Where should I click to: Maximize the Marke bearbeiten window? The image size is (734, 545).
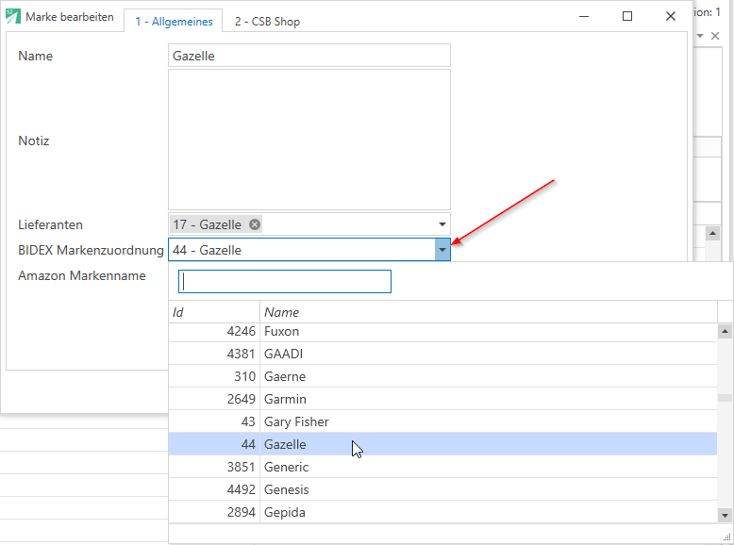[627, 16]
